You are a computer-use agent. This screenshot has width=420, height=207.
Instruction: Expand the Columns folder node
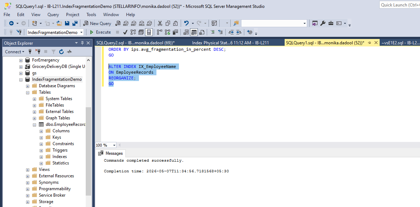point(41,131)
